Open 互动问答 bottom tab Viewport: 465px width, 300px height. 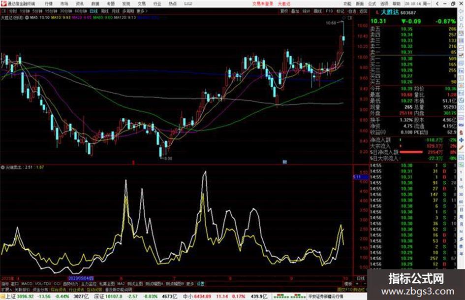click(94, 289)
